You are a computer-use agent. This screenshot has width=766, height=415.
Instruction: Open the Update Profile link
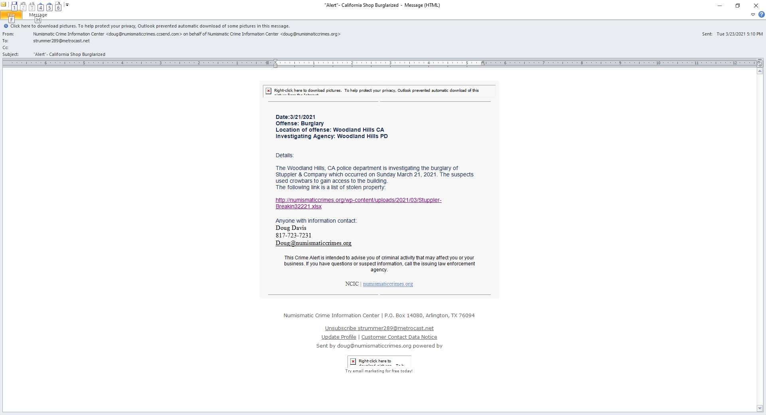tap(338, 337)
